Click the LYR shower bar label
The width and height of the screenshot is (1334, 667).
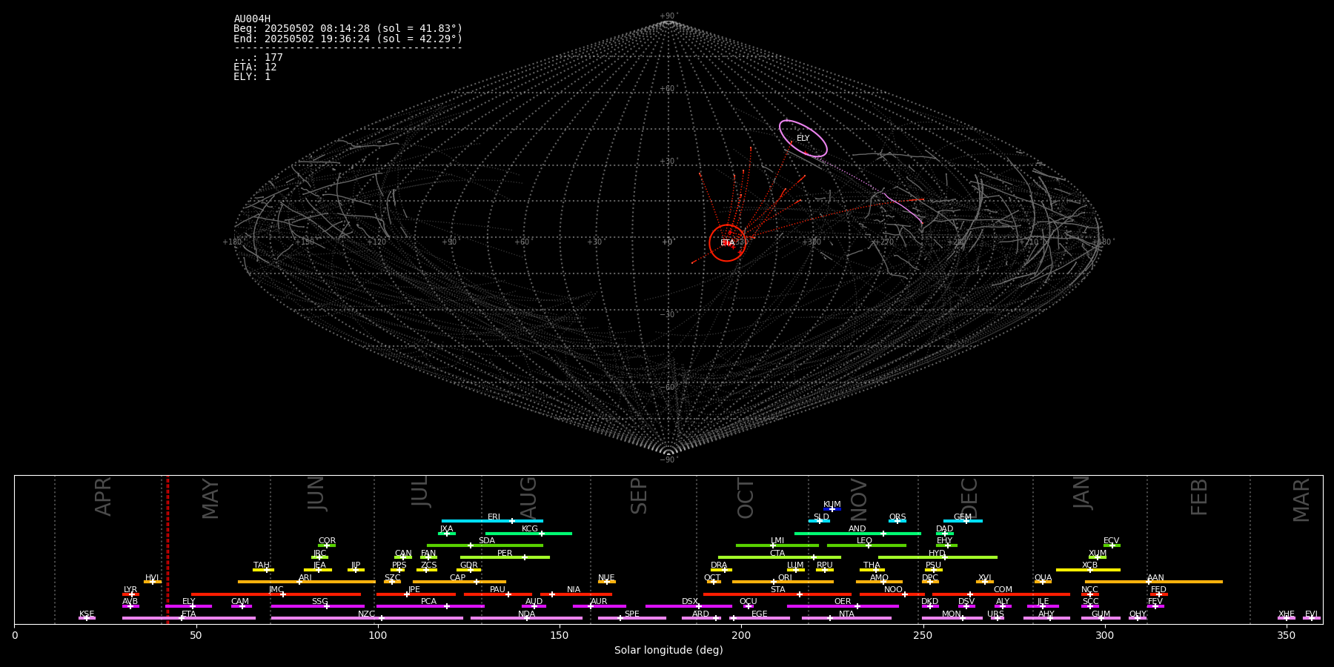click(x=130, y=590)
